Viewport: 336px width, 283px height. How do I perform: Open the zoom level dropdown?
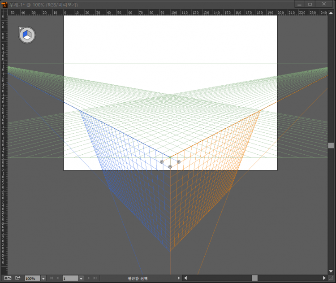pos(43,278)
